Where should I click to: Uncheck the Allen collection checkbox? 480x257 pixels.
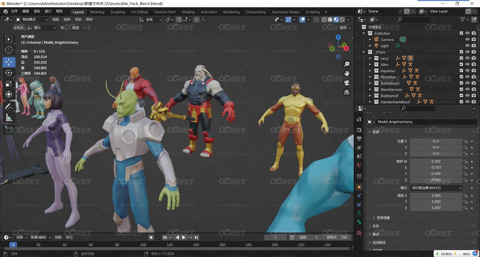coord(461,64)
